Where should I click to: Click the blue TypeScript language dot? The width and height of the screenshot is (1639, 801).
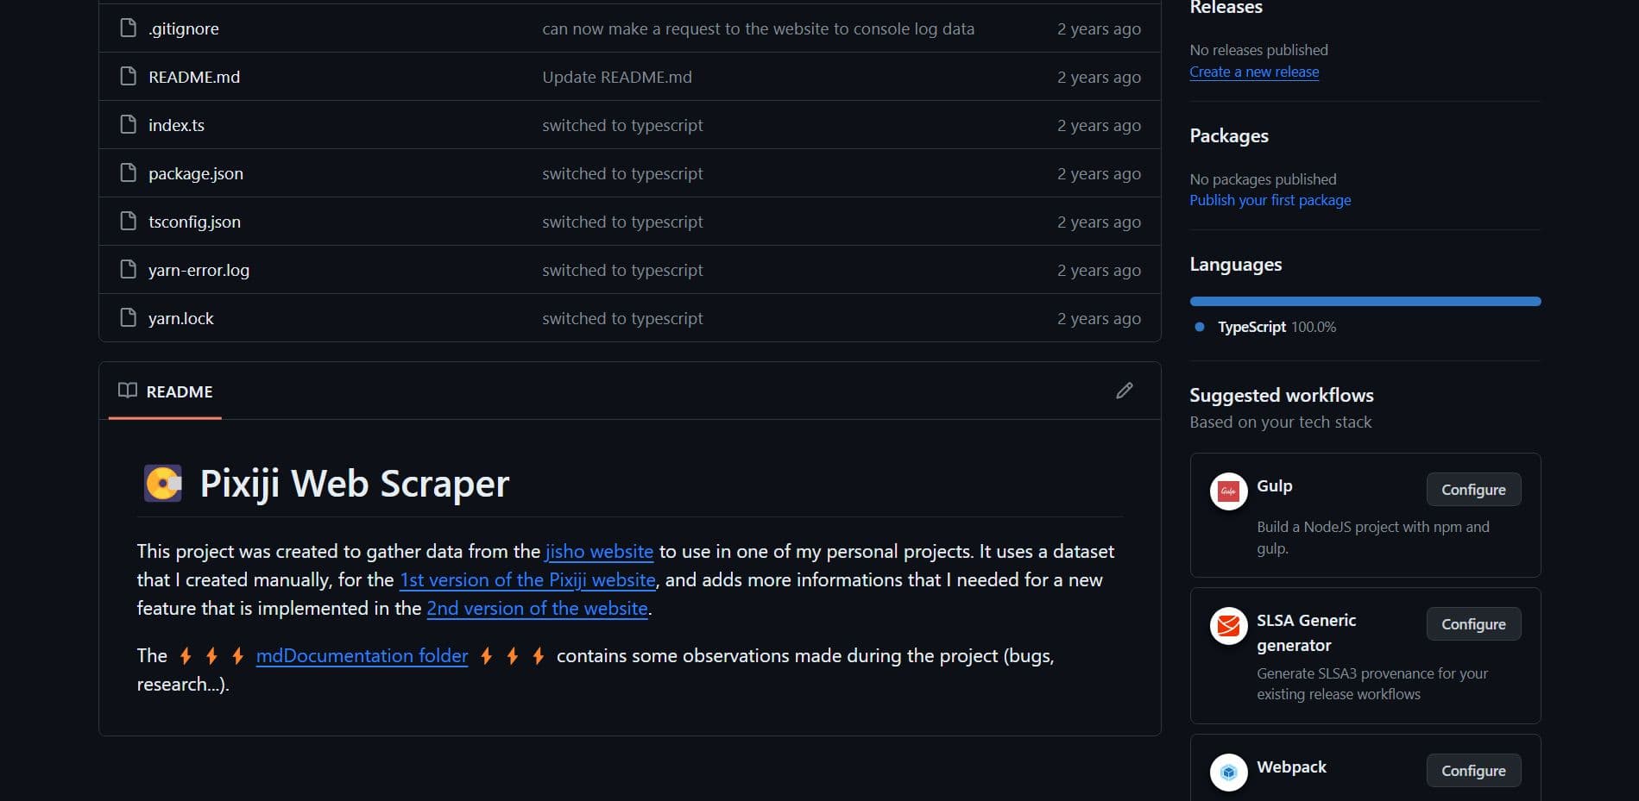(1198, 327)
